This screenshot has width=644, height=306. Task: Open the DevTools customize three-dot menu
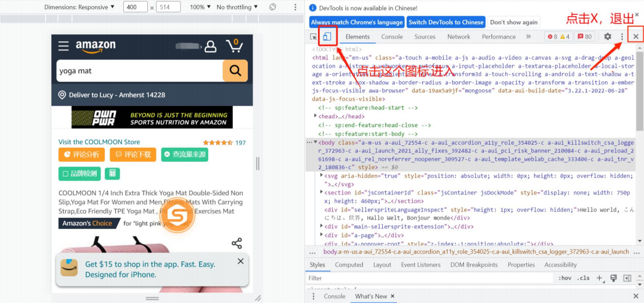point(622,36)
